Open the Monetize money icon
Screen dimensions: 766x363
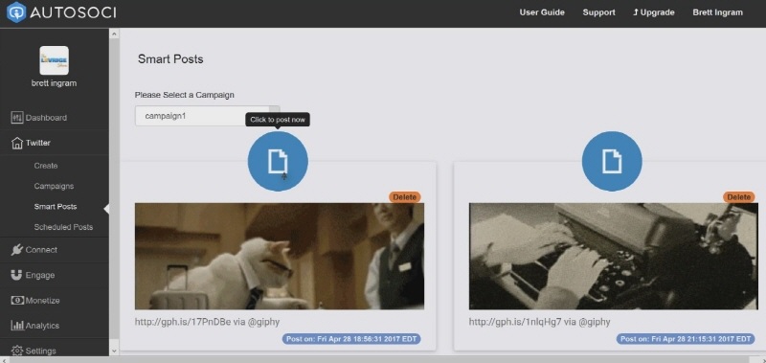point(17,301)
